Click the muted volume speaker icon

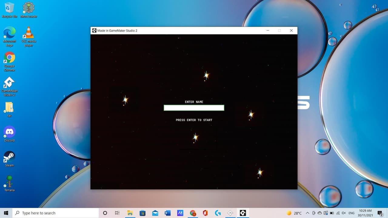point(343,213)
